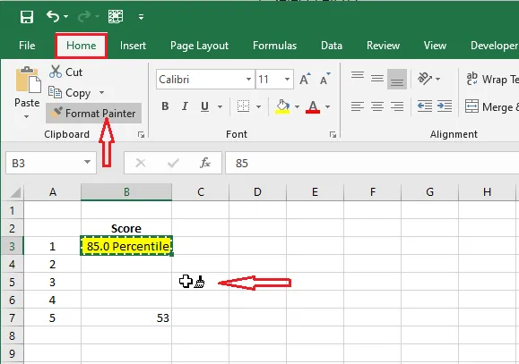Click Align Left icon
The height and width of the screenshot is (364, 519).
358,106
